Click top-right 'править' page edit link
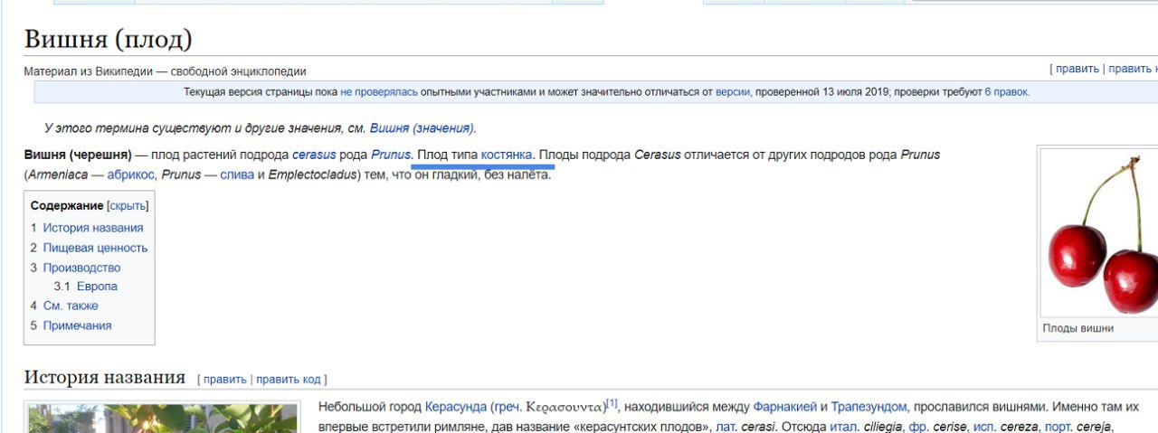The image size is (1158, 433). pos(1077,69)
